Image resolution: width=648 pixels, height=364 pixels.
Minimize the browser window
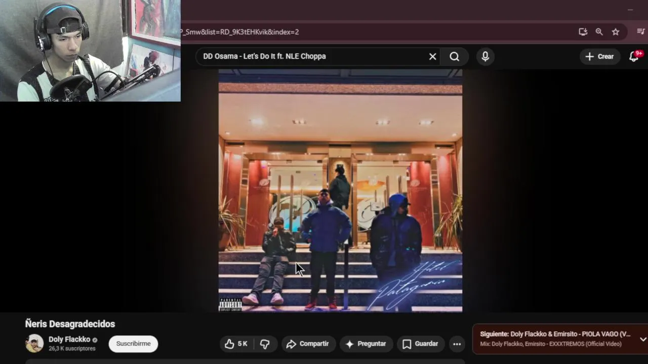pos(630,9)
